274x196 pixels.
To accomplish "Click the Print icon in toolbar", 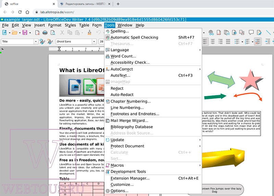I will 45,32.
